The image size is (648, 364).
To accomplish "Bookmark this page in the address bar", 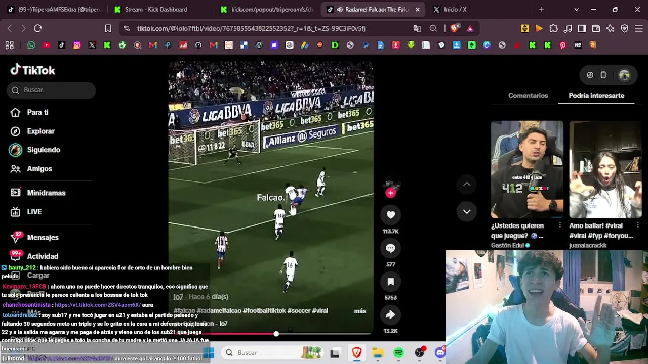I will pos(108,28).
